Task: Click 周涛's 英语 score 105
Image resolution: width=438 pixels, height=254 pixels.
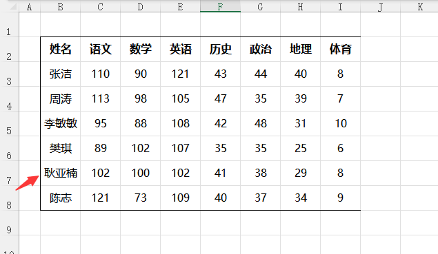Action: click(180, 98)
